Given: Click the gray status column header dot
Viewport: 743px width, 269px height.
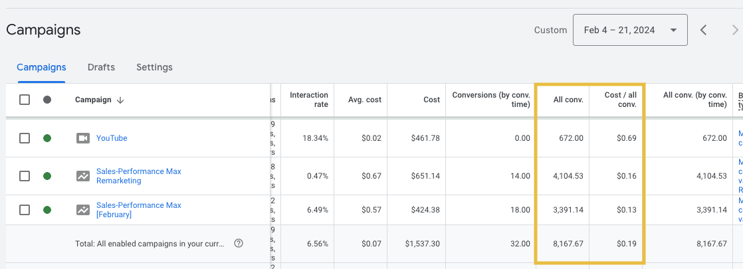Looking at the screenshot, I should [47, 100].
